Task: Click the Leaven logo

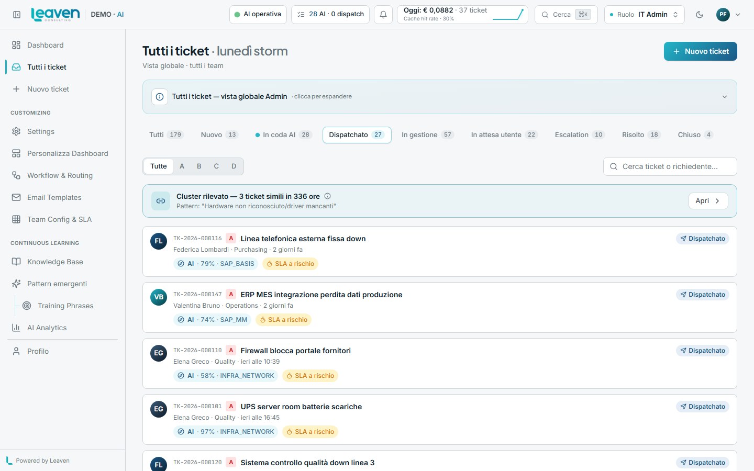Action: click(x=56, y=14)
